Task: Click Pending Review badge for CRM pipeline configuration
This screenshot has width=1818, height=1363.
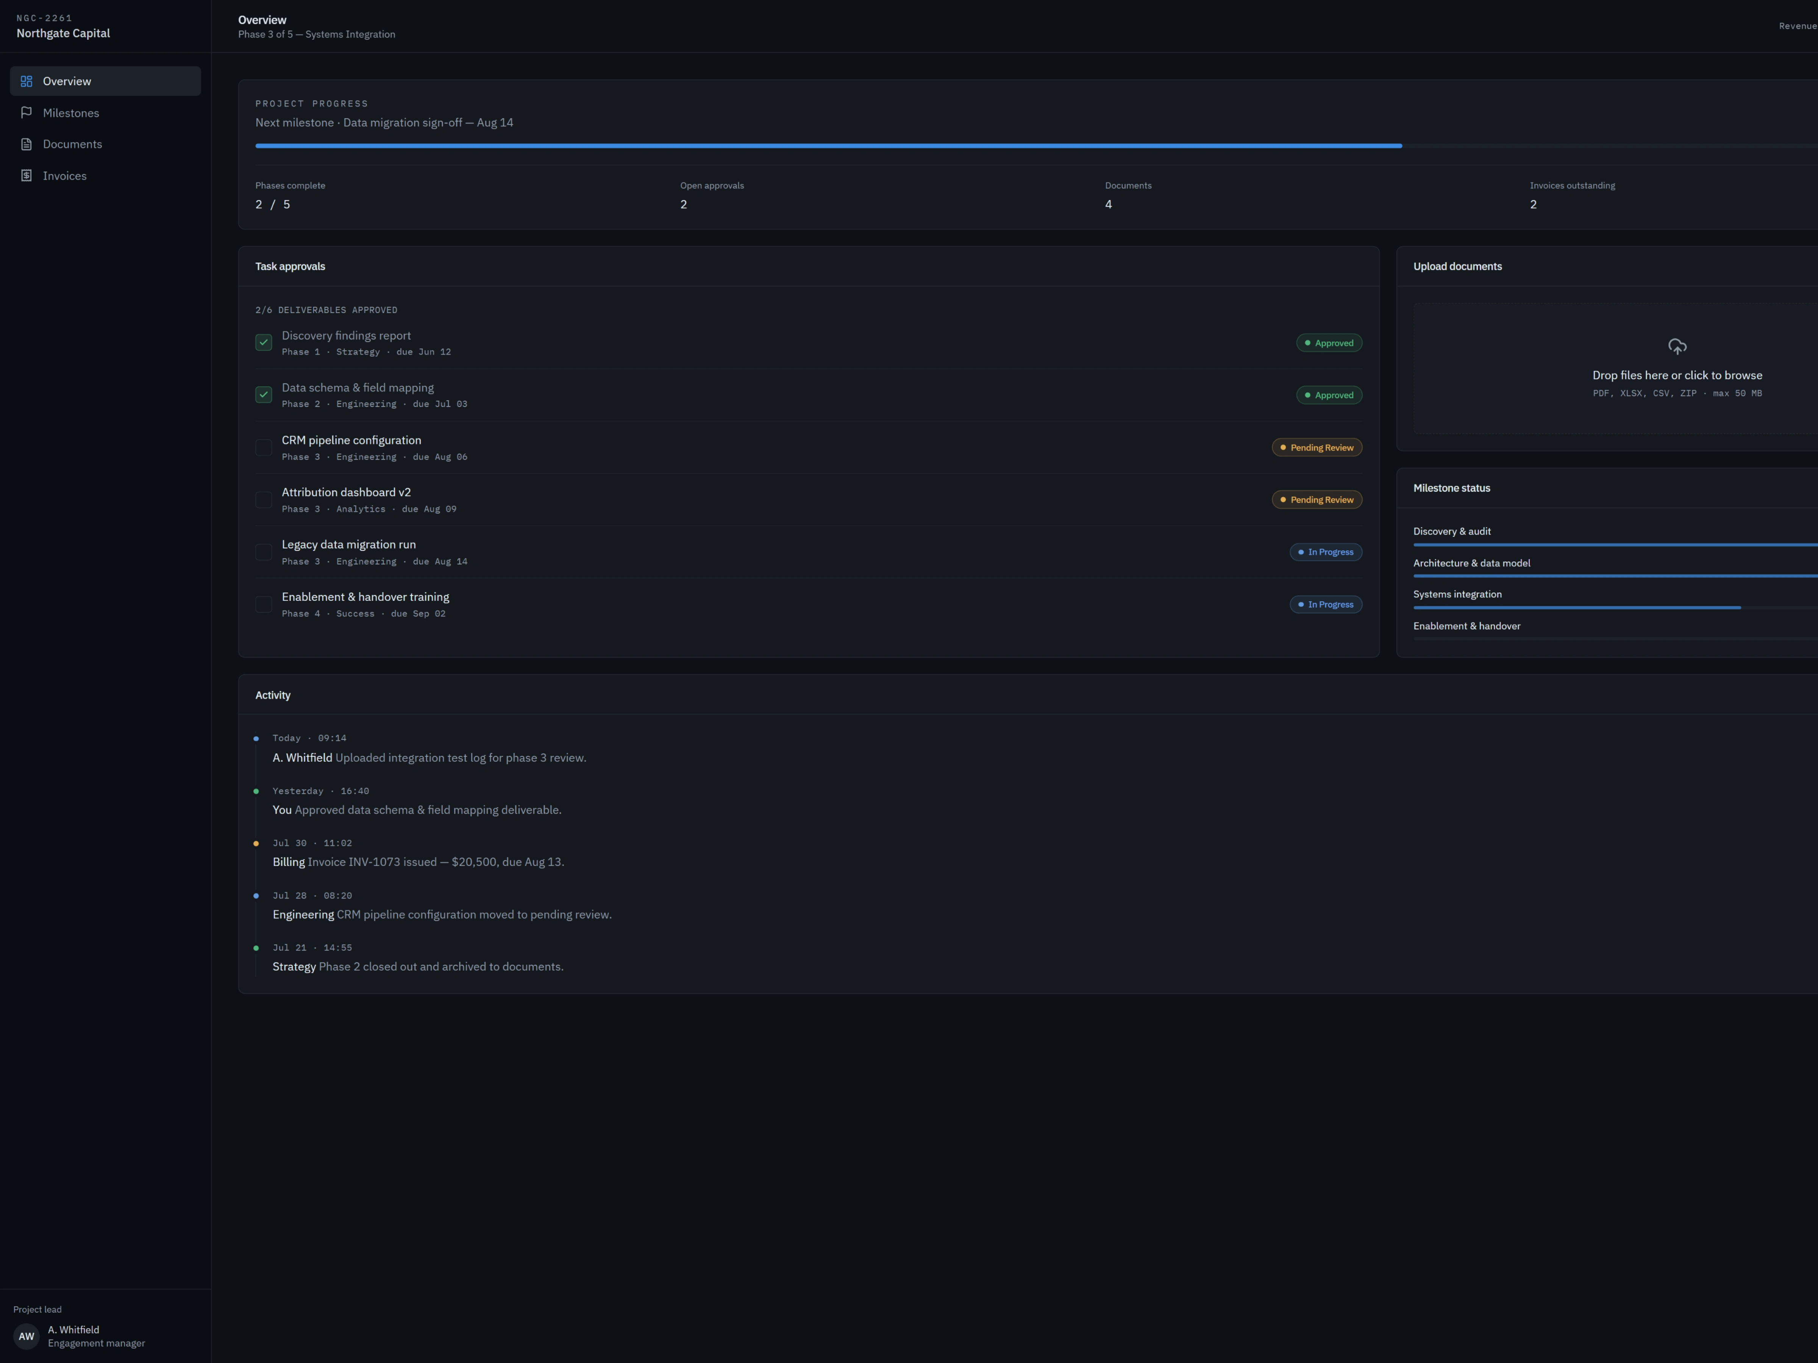Action: (1317, 448)
